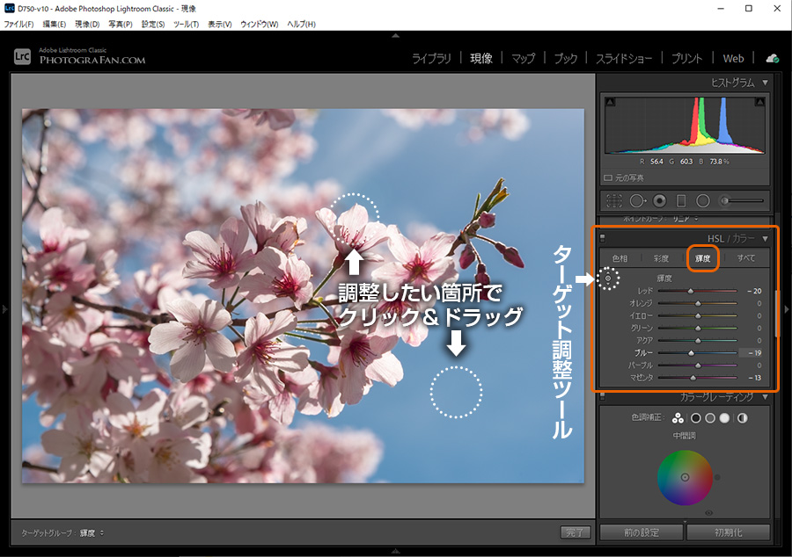Switch to the 色相 tab

tap(620, 258)
